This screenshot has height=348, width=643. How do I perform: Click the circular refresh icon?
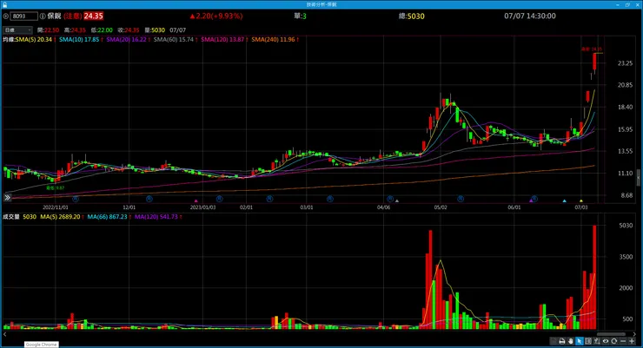tap(614, 341)
